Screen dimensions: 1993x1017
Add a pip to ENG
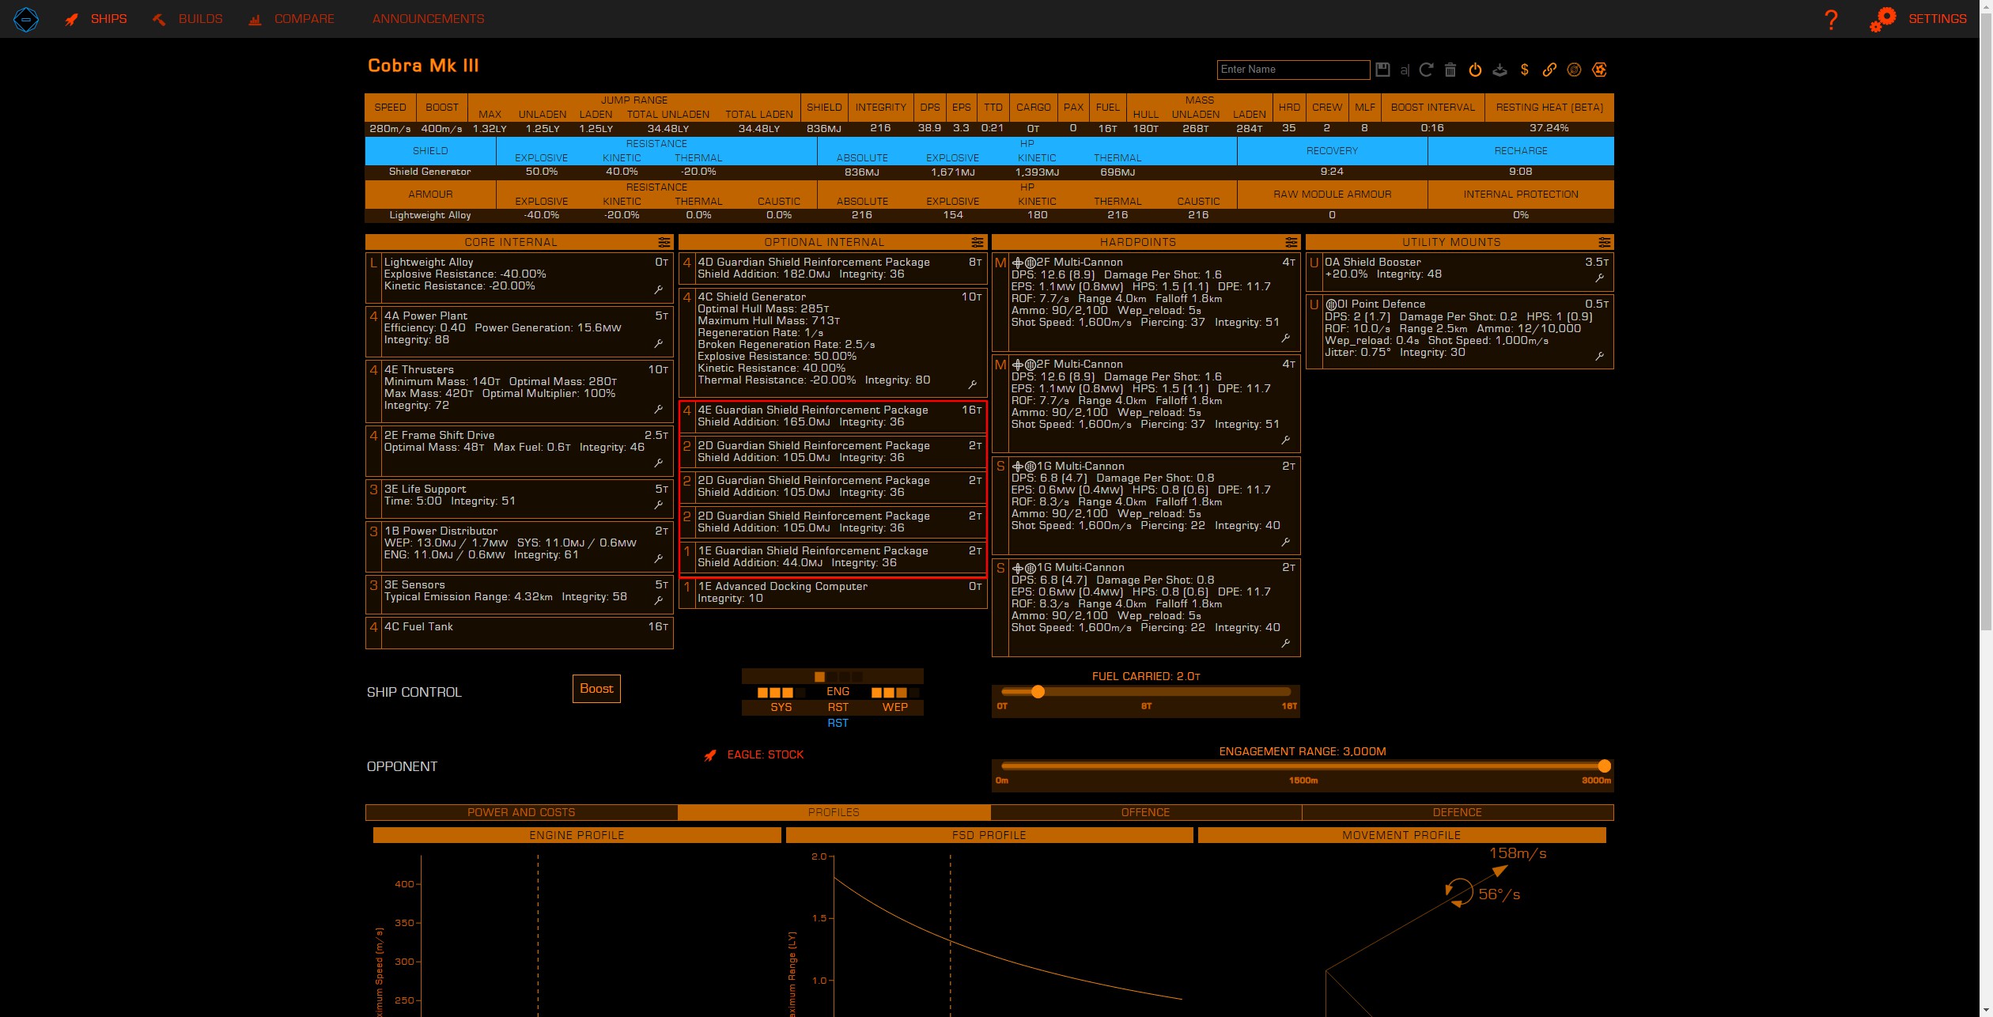(x=838, y=691)
